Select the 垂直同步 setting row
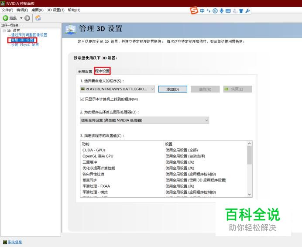Screen dimensions: 302x247 (x=163, y=180)
